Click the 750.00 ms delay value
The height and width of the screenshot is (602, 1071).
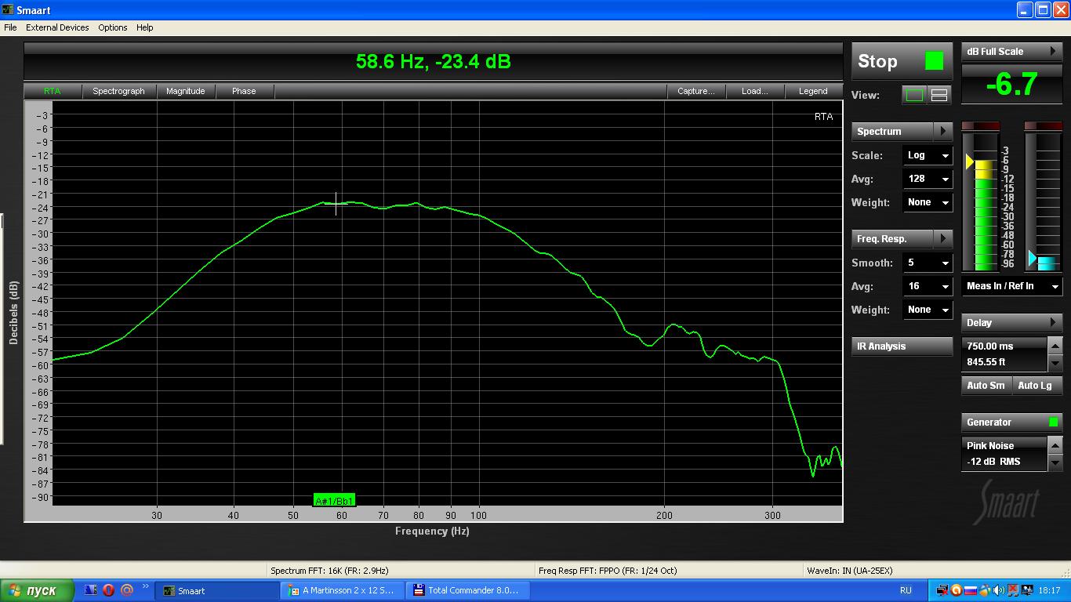click(x=989, y=346)
